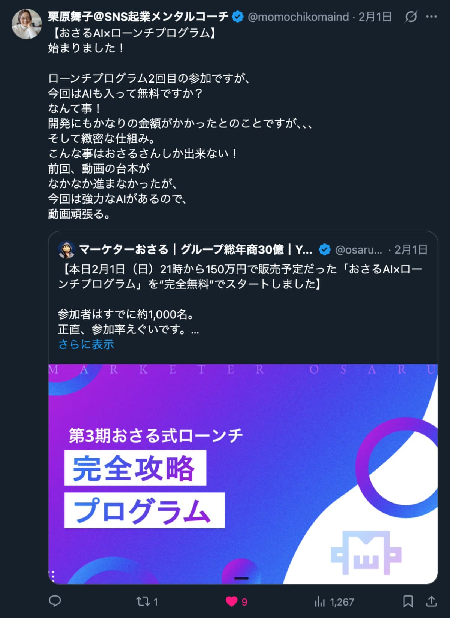
Task: Click the Grok explain slashed-circle icon
Action: tap(411, 16)
